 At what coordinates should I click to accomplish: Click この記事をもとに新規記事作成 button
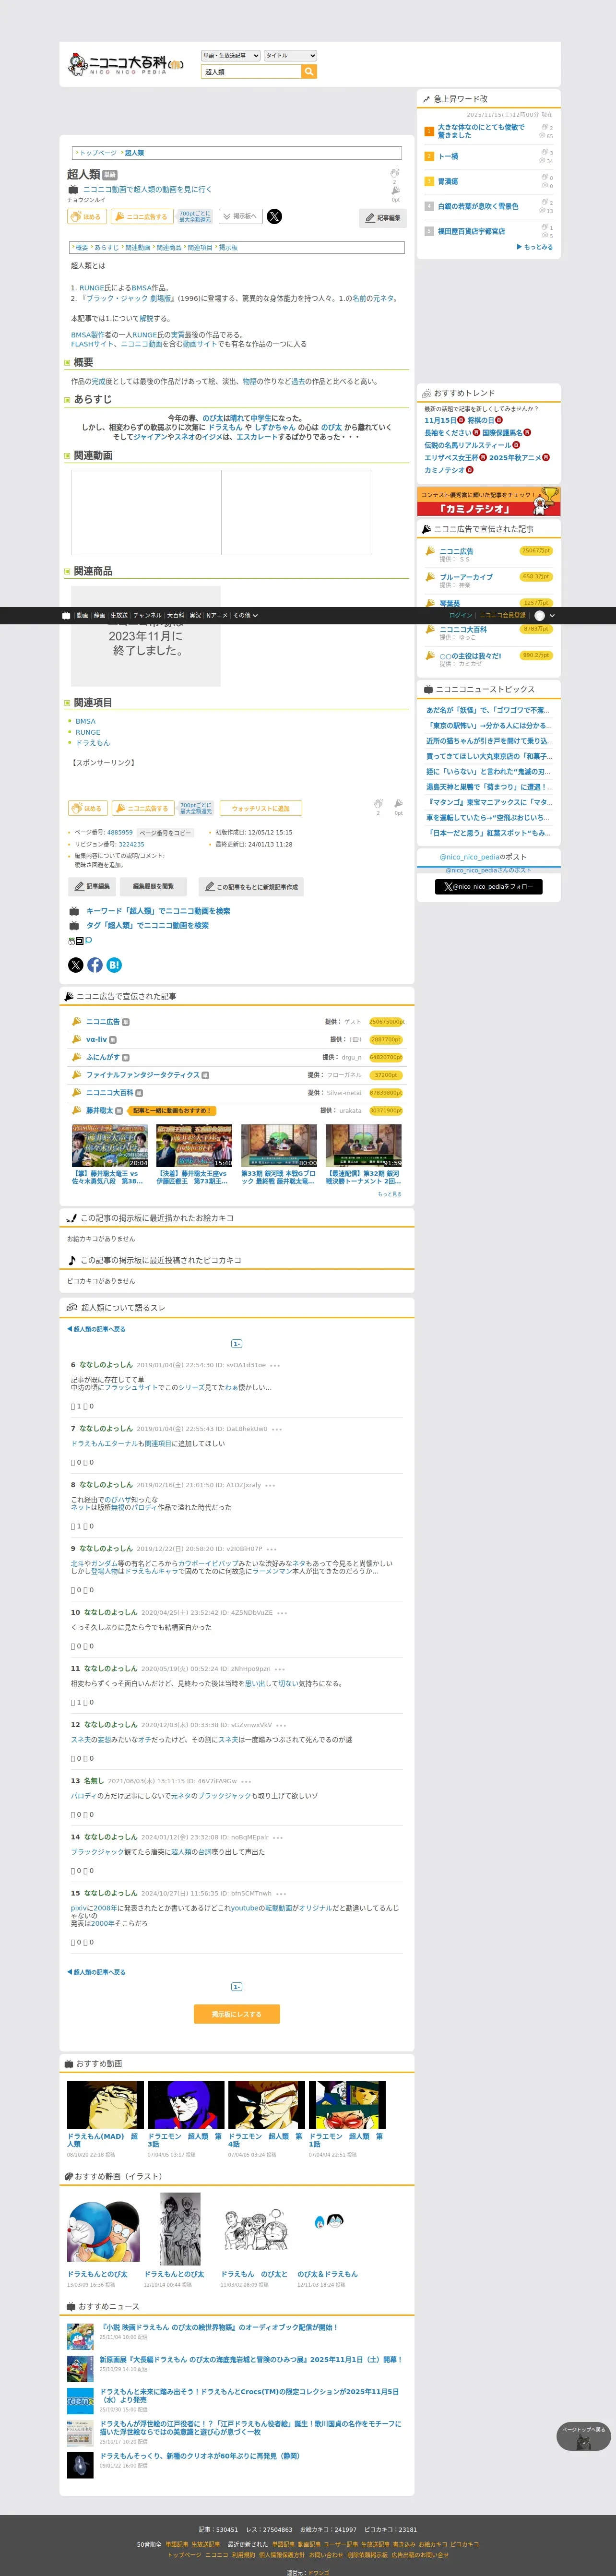point(250,886)
